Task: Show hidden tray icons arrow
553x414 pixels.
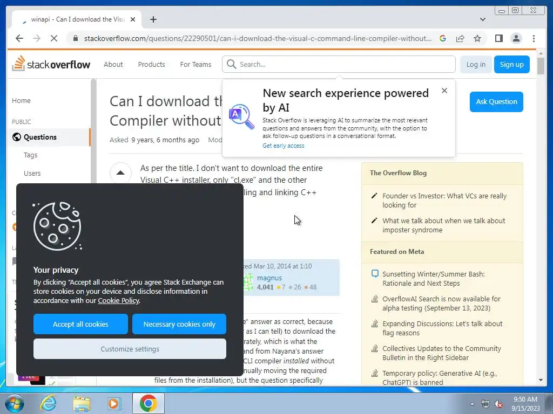Action: pos(472,404)
